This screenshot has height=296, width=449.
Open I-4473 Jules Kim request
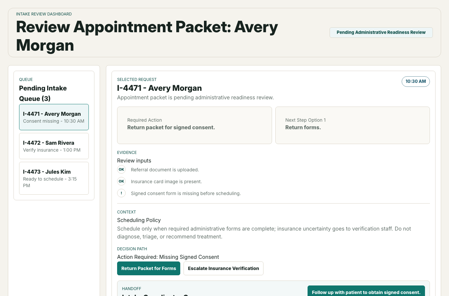[54, 178]
